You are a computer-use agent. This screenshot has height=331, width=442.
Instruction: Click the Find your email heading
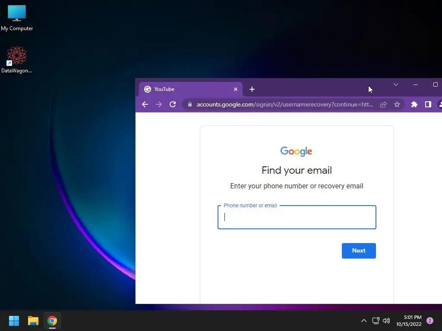[x=297, y=170]
